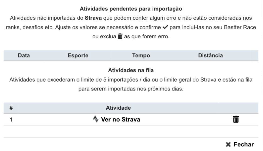Select the Tempo column header
Image resolution: width=263 pixels, height=151 pixels.
(141, 56)
